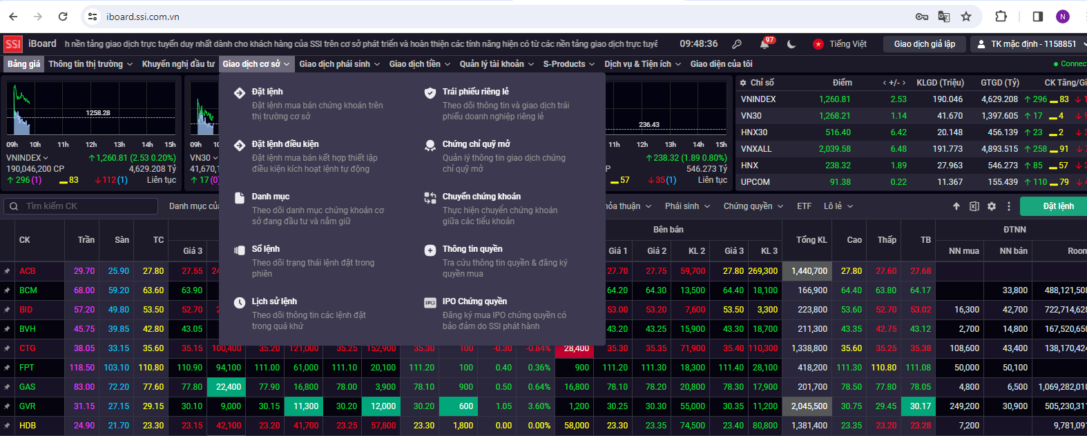Toggle dark mode moon icon
The width and height of the screenshot is (1087, 436).
point(791,44)
